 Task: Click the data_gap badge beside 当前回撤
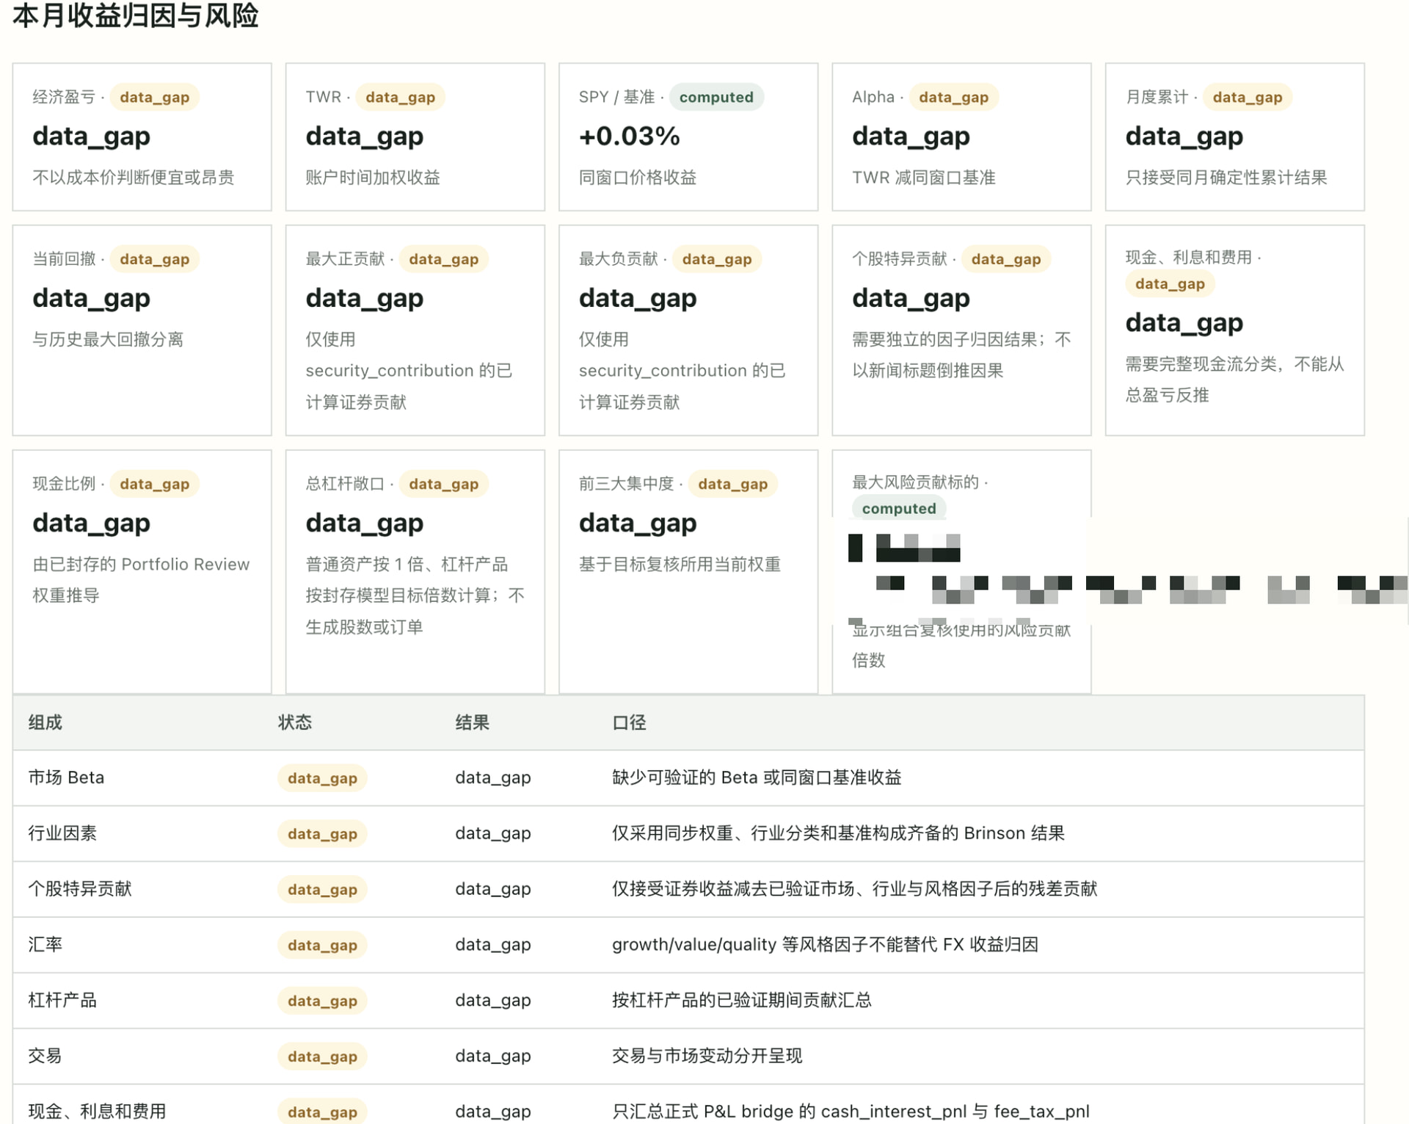point(154,259)
